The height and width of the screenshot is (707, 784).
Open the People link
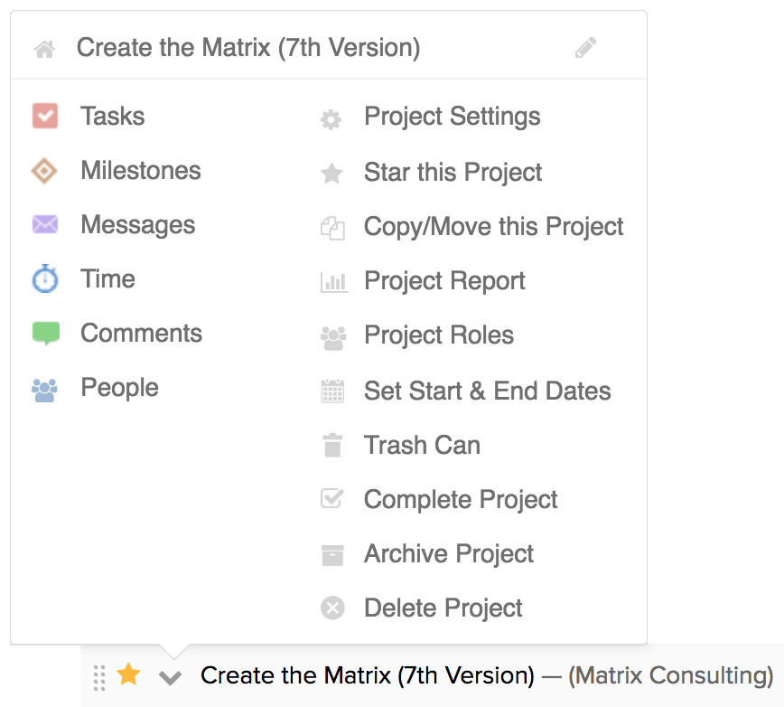click(119, 388)
